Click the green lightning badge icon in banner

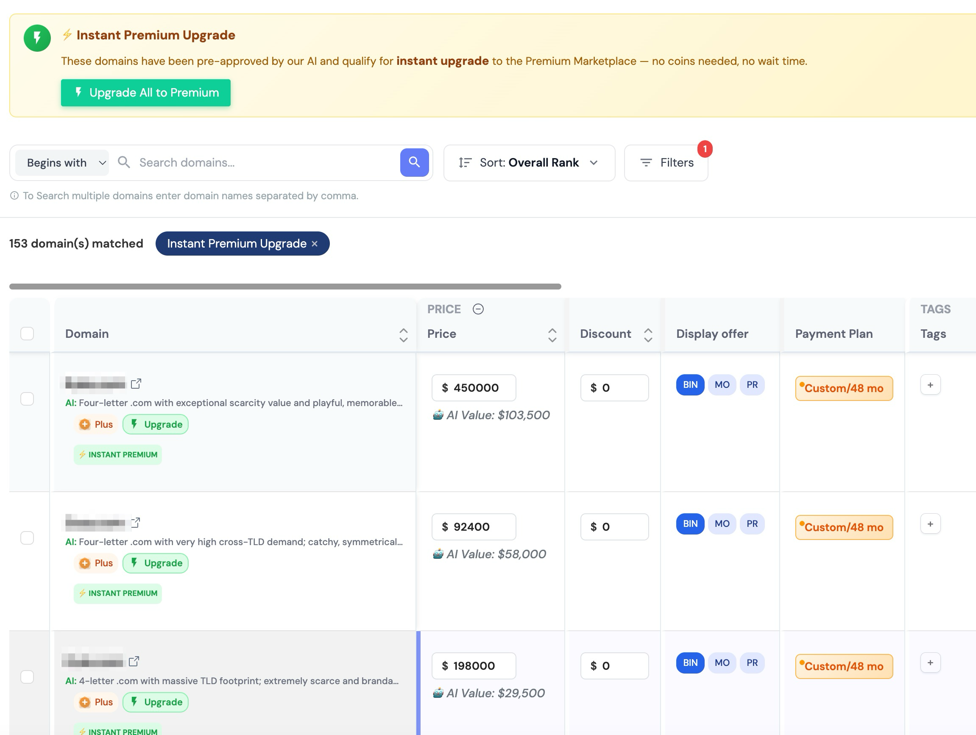pos(37,38)
